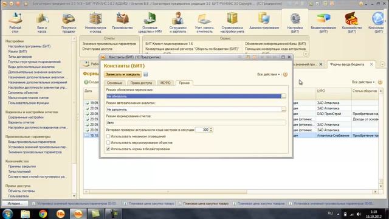Open the Покупки и продажи section
This screenshot has height=219, width=389.
[69, 23]
